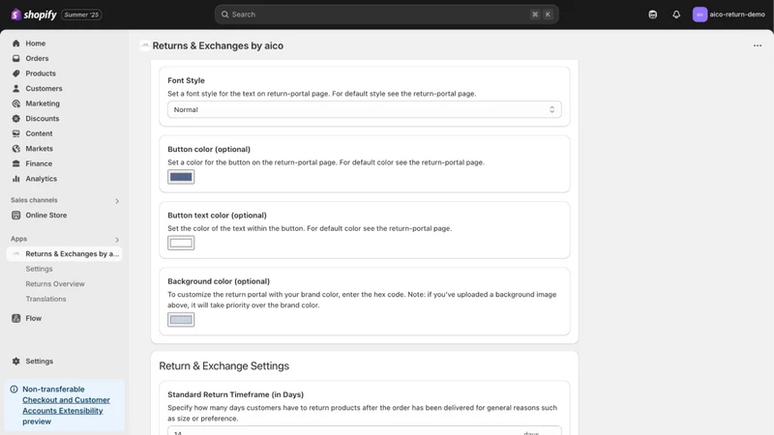Image resolution: width=774 pixels, height=435 pixels.
Task: Open the Orders menu item
Action: coord(37,58)
